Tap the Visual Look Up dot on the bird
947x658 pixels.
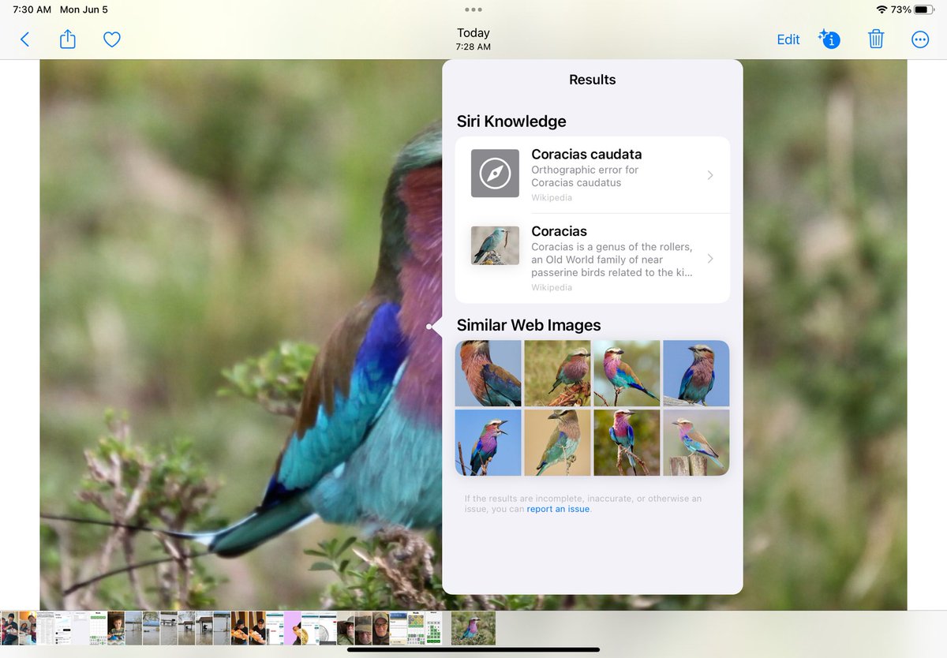click(429, 326)
